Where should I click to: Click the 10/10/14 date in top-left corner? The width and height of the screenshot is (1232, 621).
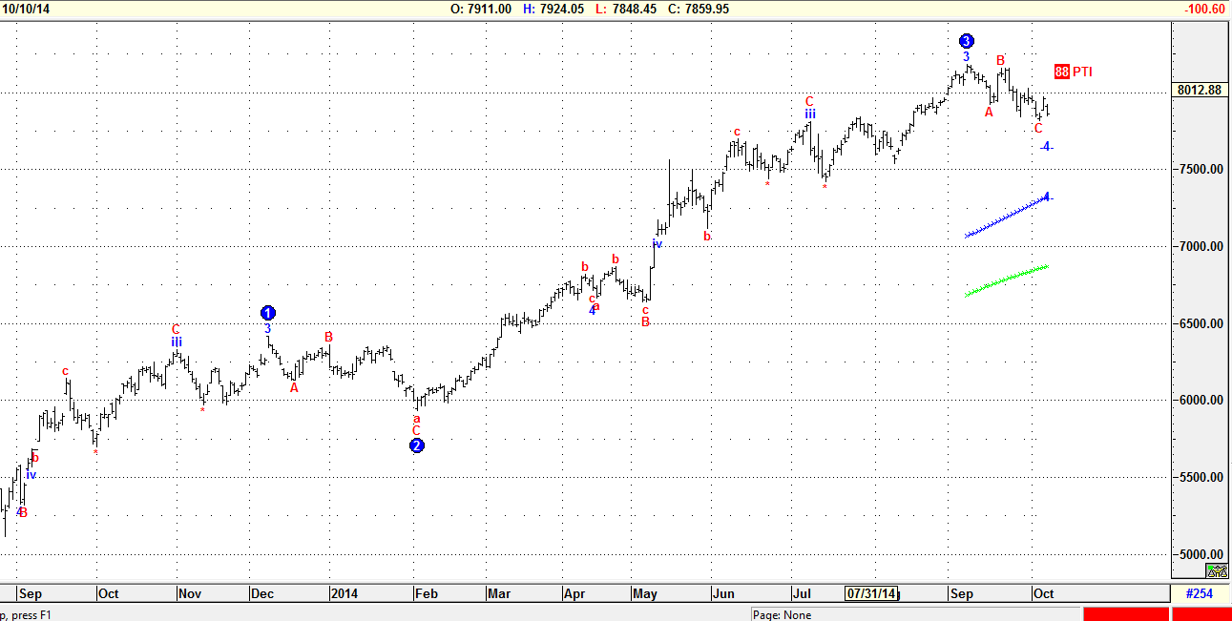click(26, 9)
